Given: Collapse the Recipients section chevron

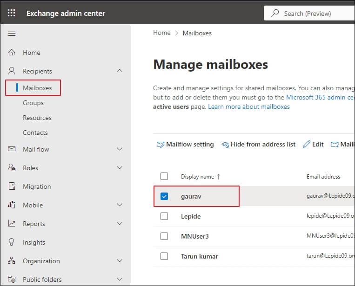Looking at the screenshot, I should tap(120, 71).
